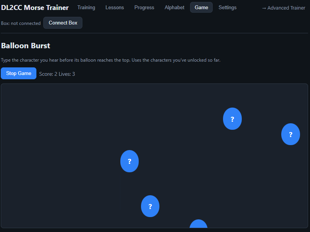Click the leftmost balloon
Screen dimensions: 310x232
click(130, 161)
